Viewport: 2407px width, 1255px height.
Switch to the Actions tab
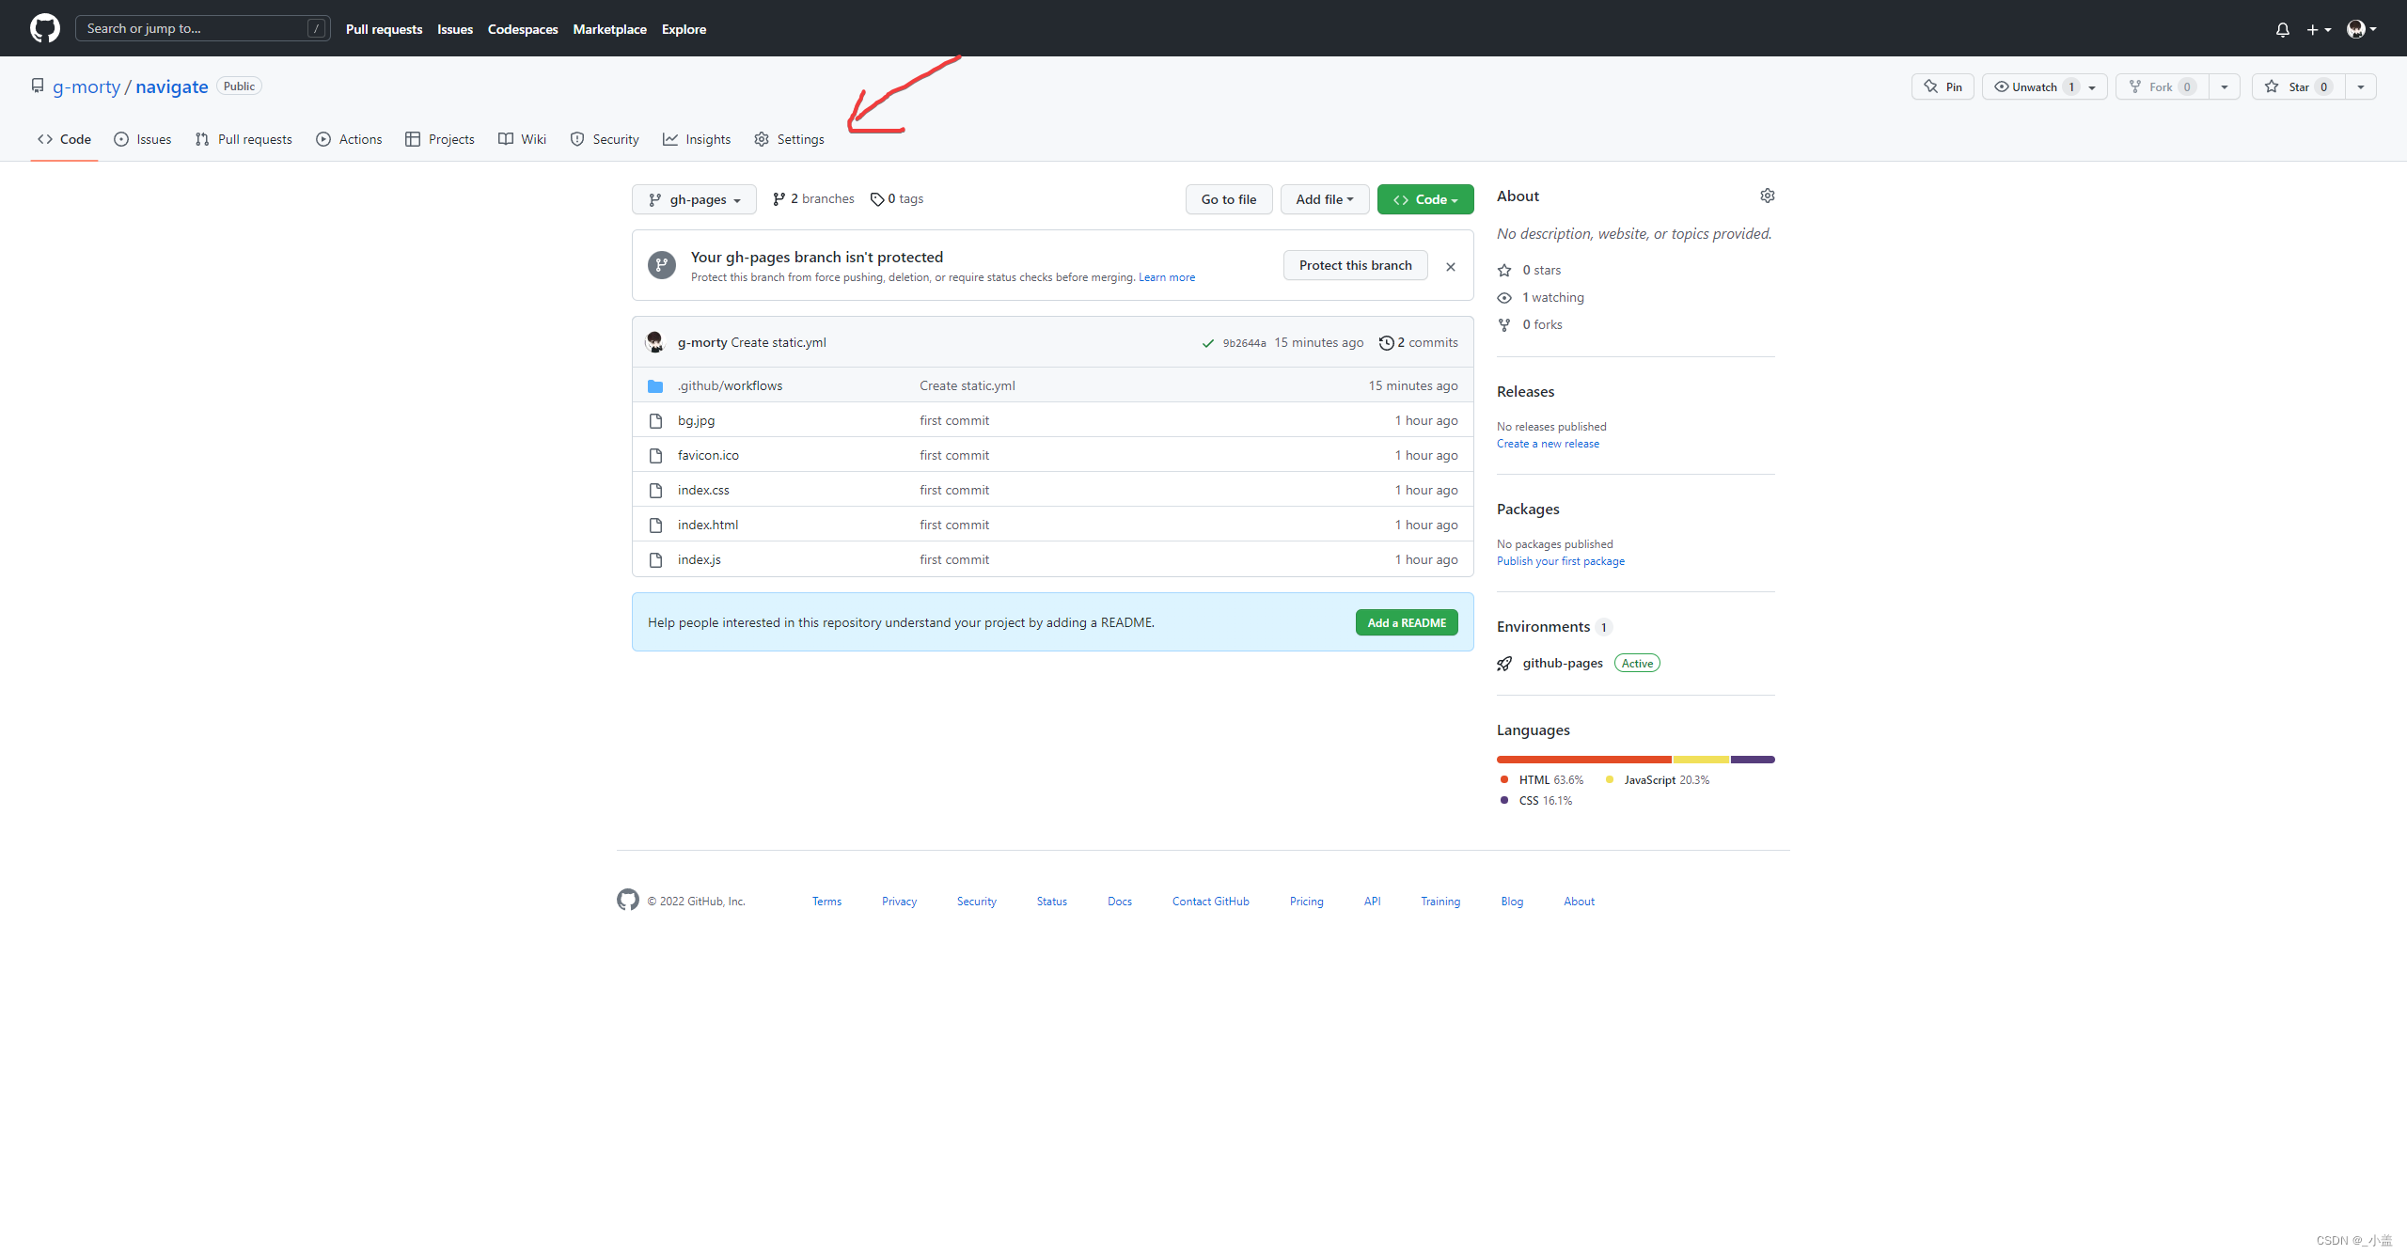[349, 139]
